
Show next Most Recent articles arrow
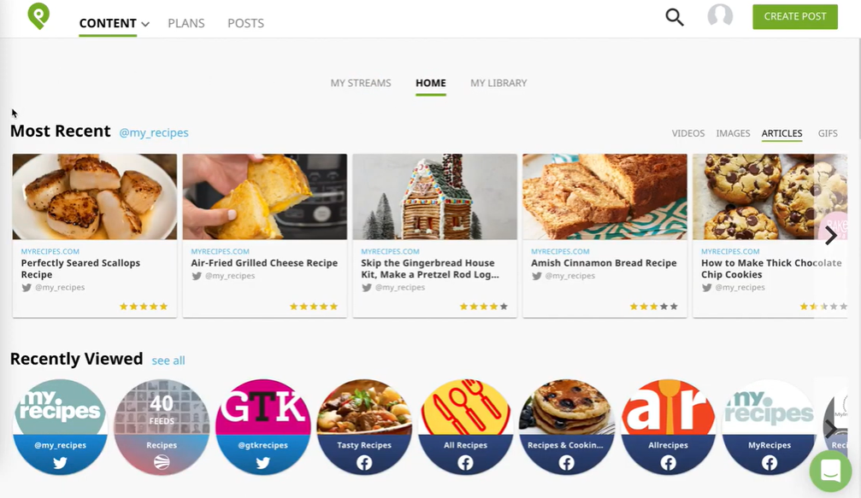[x=830, y=237]
